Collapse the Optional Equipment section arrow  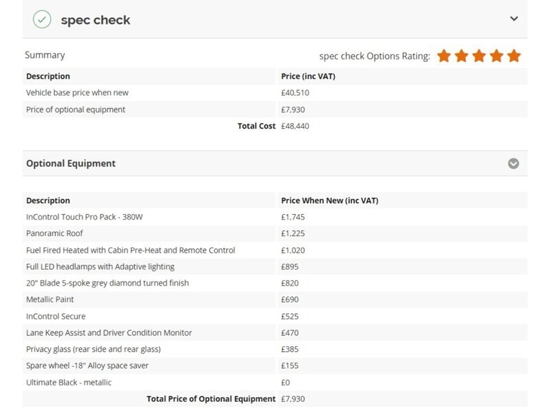tap(513, 163)
